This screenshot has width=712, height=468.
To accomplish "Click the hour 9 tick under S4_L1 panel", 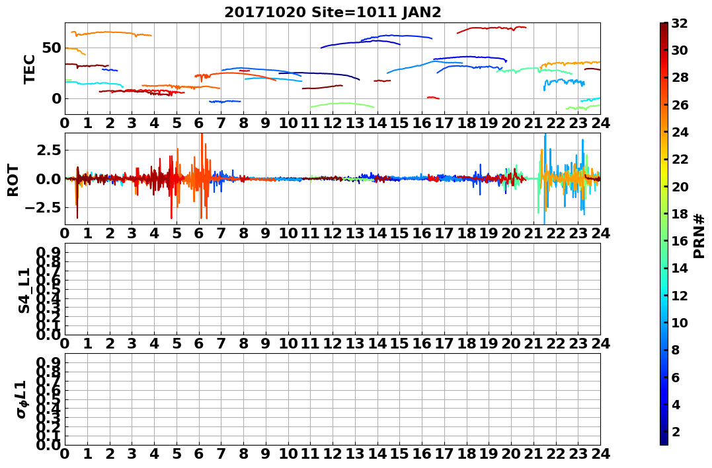I will pos(266,344).
